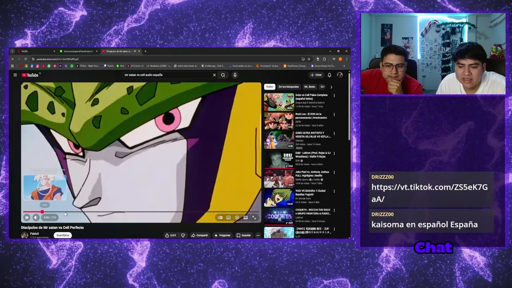Open YouTube notifications bell
Viewport: 512px width, 288px height.
(x=329, y=75)
